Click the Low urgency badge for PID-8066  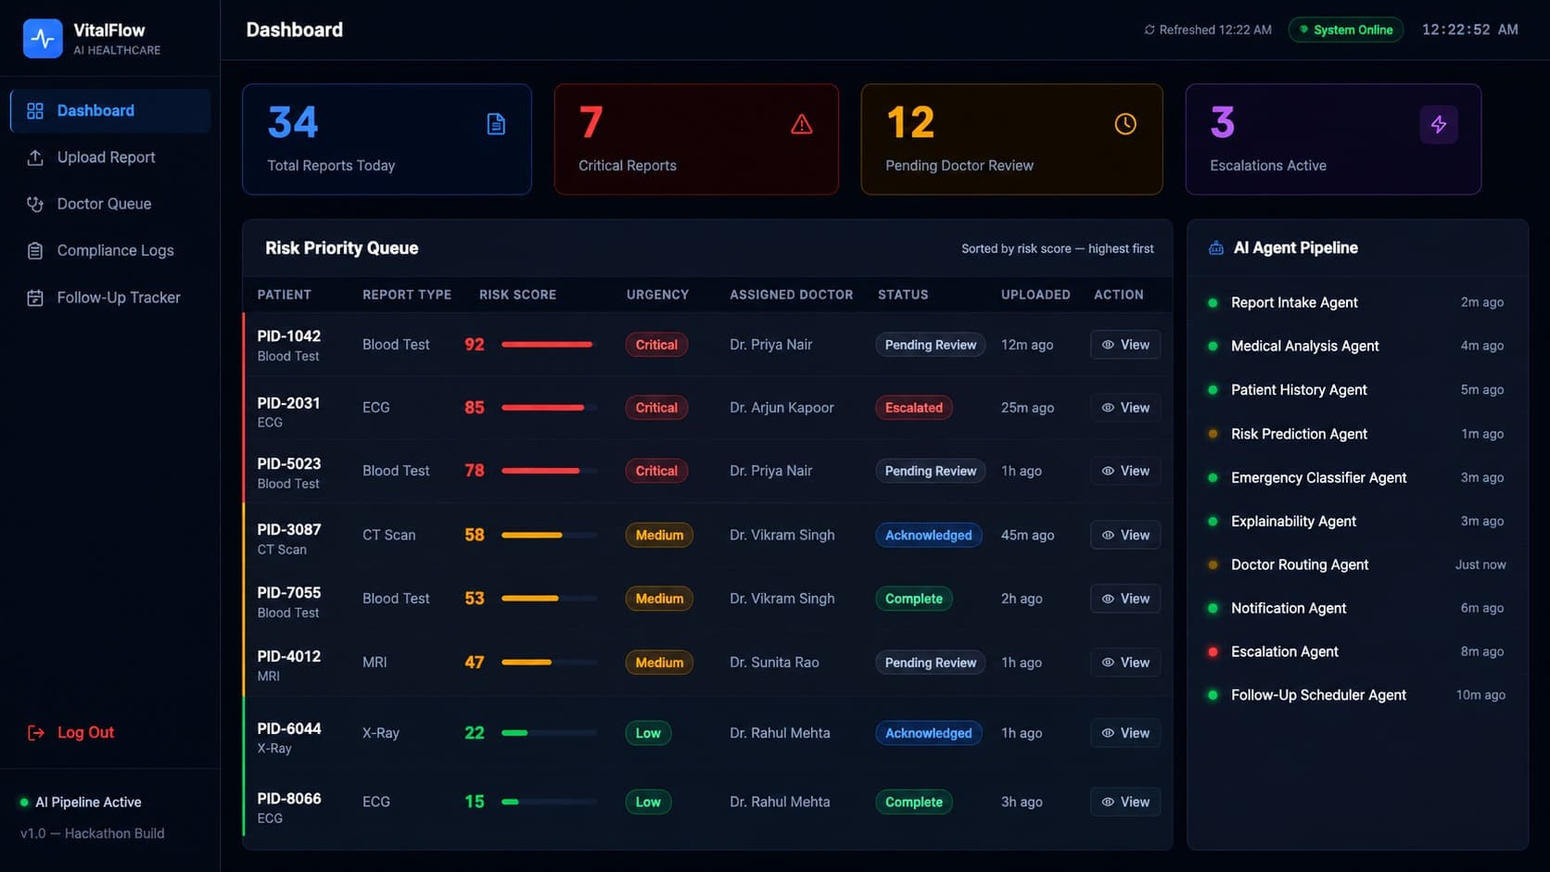tap(648, 802)
